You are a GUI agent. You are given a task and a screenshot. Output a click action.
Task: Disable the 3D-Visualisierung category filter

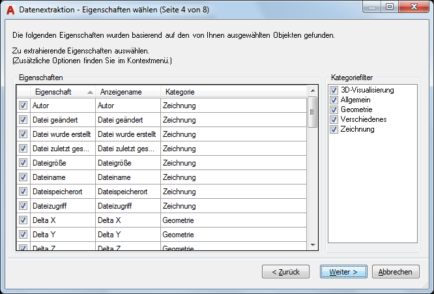point(334,90)
